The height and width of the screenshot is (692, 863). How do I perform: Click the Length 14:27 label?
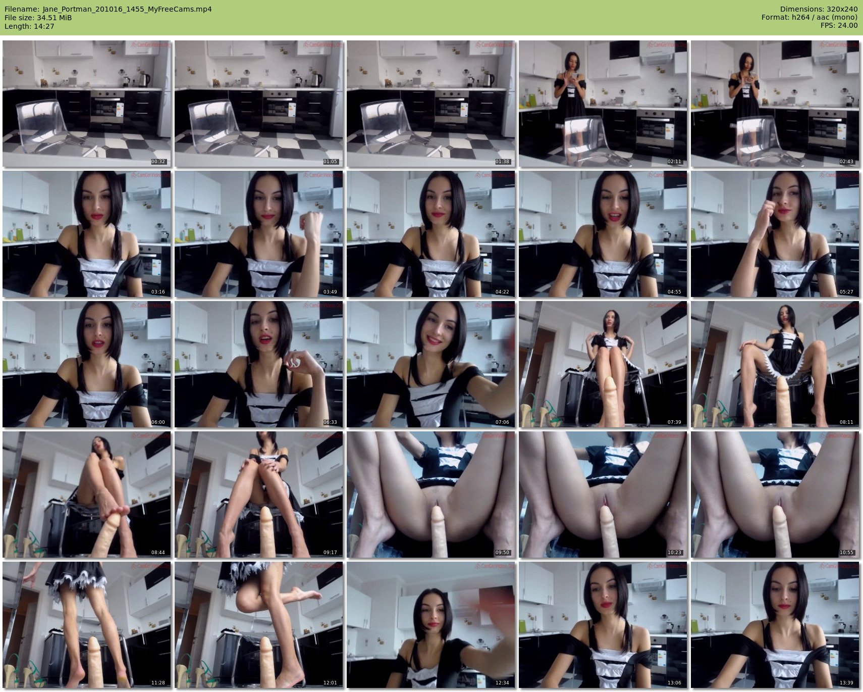tap(29, 26)
